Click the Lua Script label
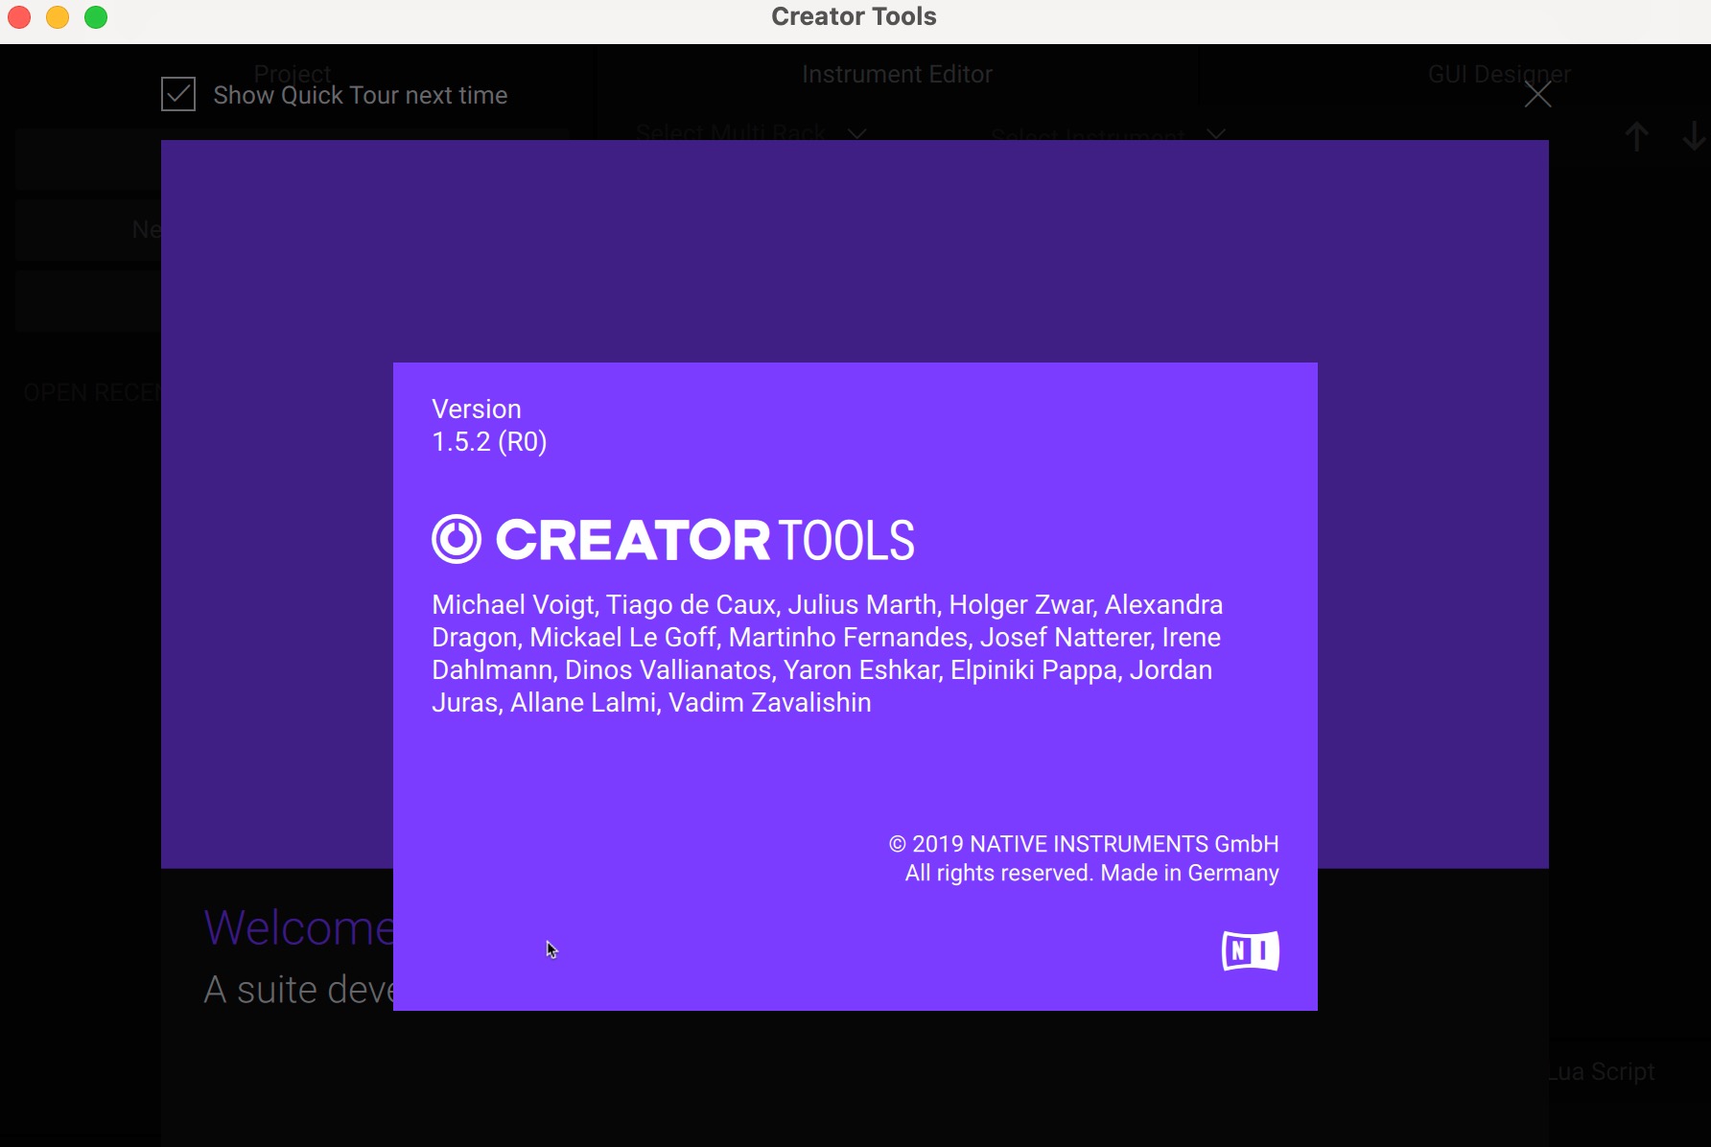This screenshot has height=1147, width=1711. (1602, 1071)
